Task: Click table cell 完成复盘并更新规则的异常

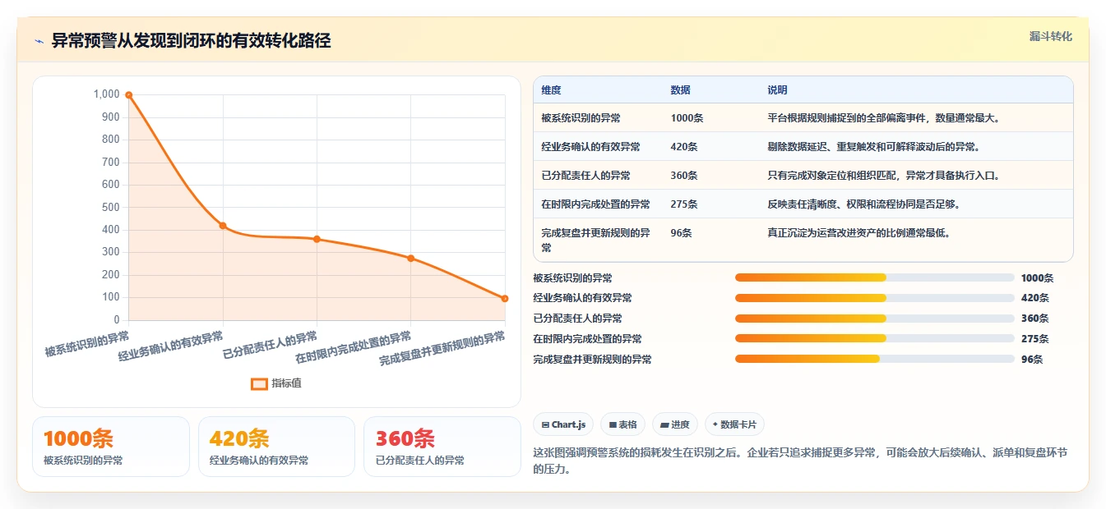Action: click(595, 241)
